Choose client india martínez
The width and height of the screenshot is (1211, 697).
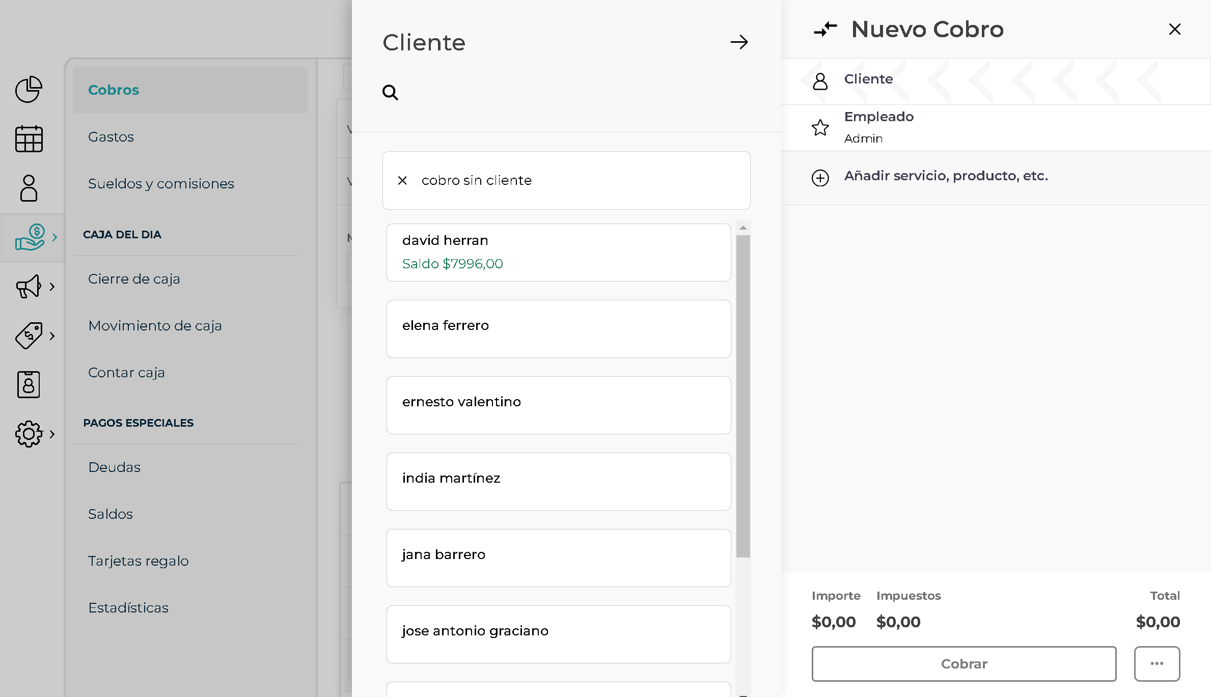[x=559, y=482]
